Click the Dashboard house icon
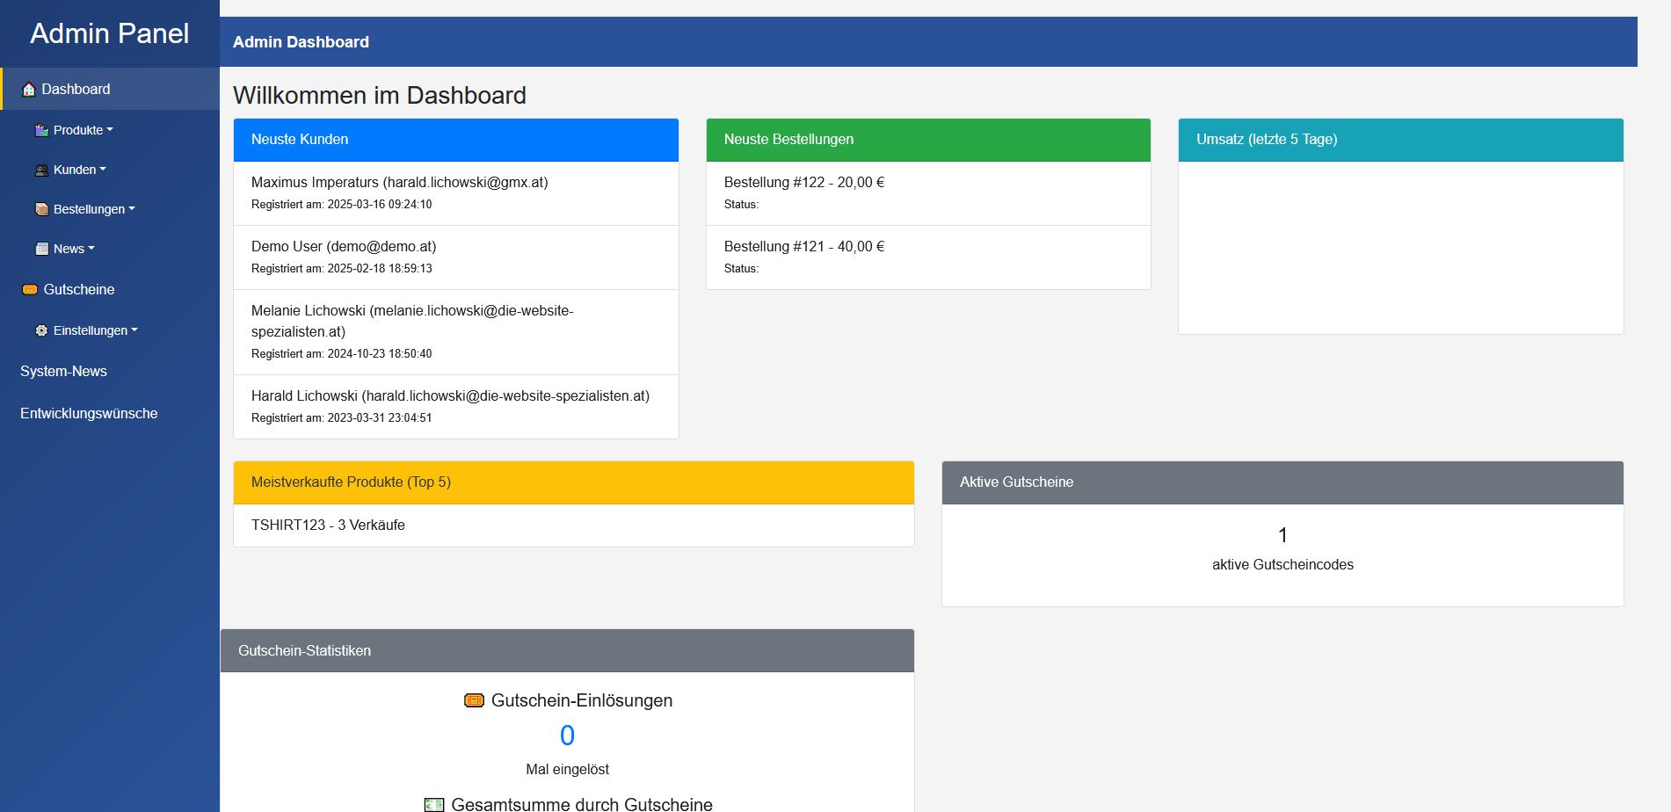 tap(29, 89)
